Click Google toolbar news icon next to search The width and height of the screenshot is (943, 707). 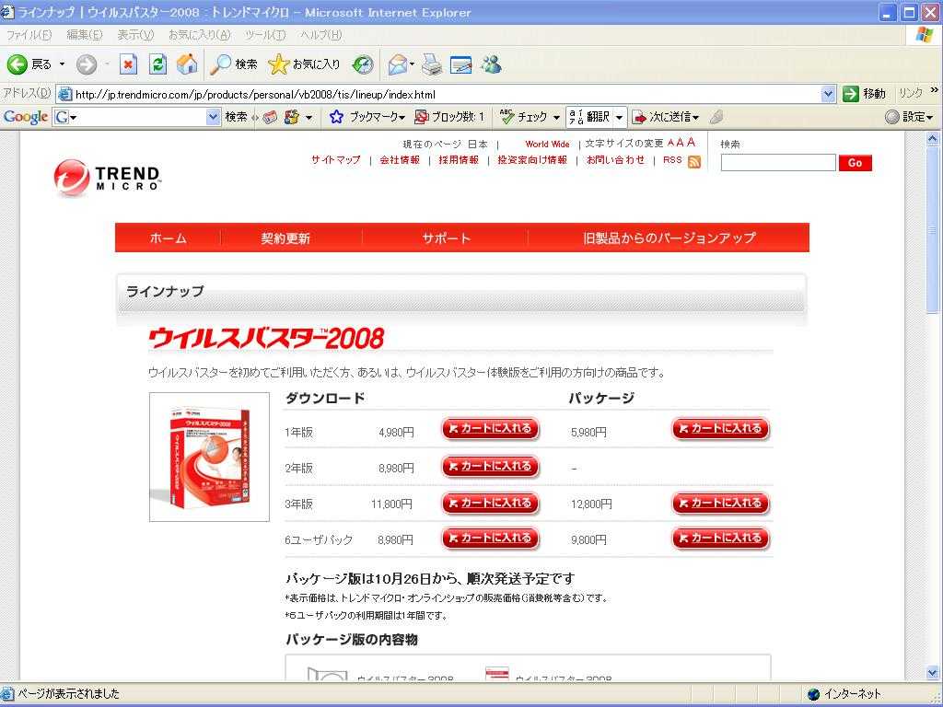point(270,117)
